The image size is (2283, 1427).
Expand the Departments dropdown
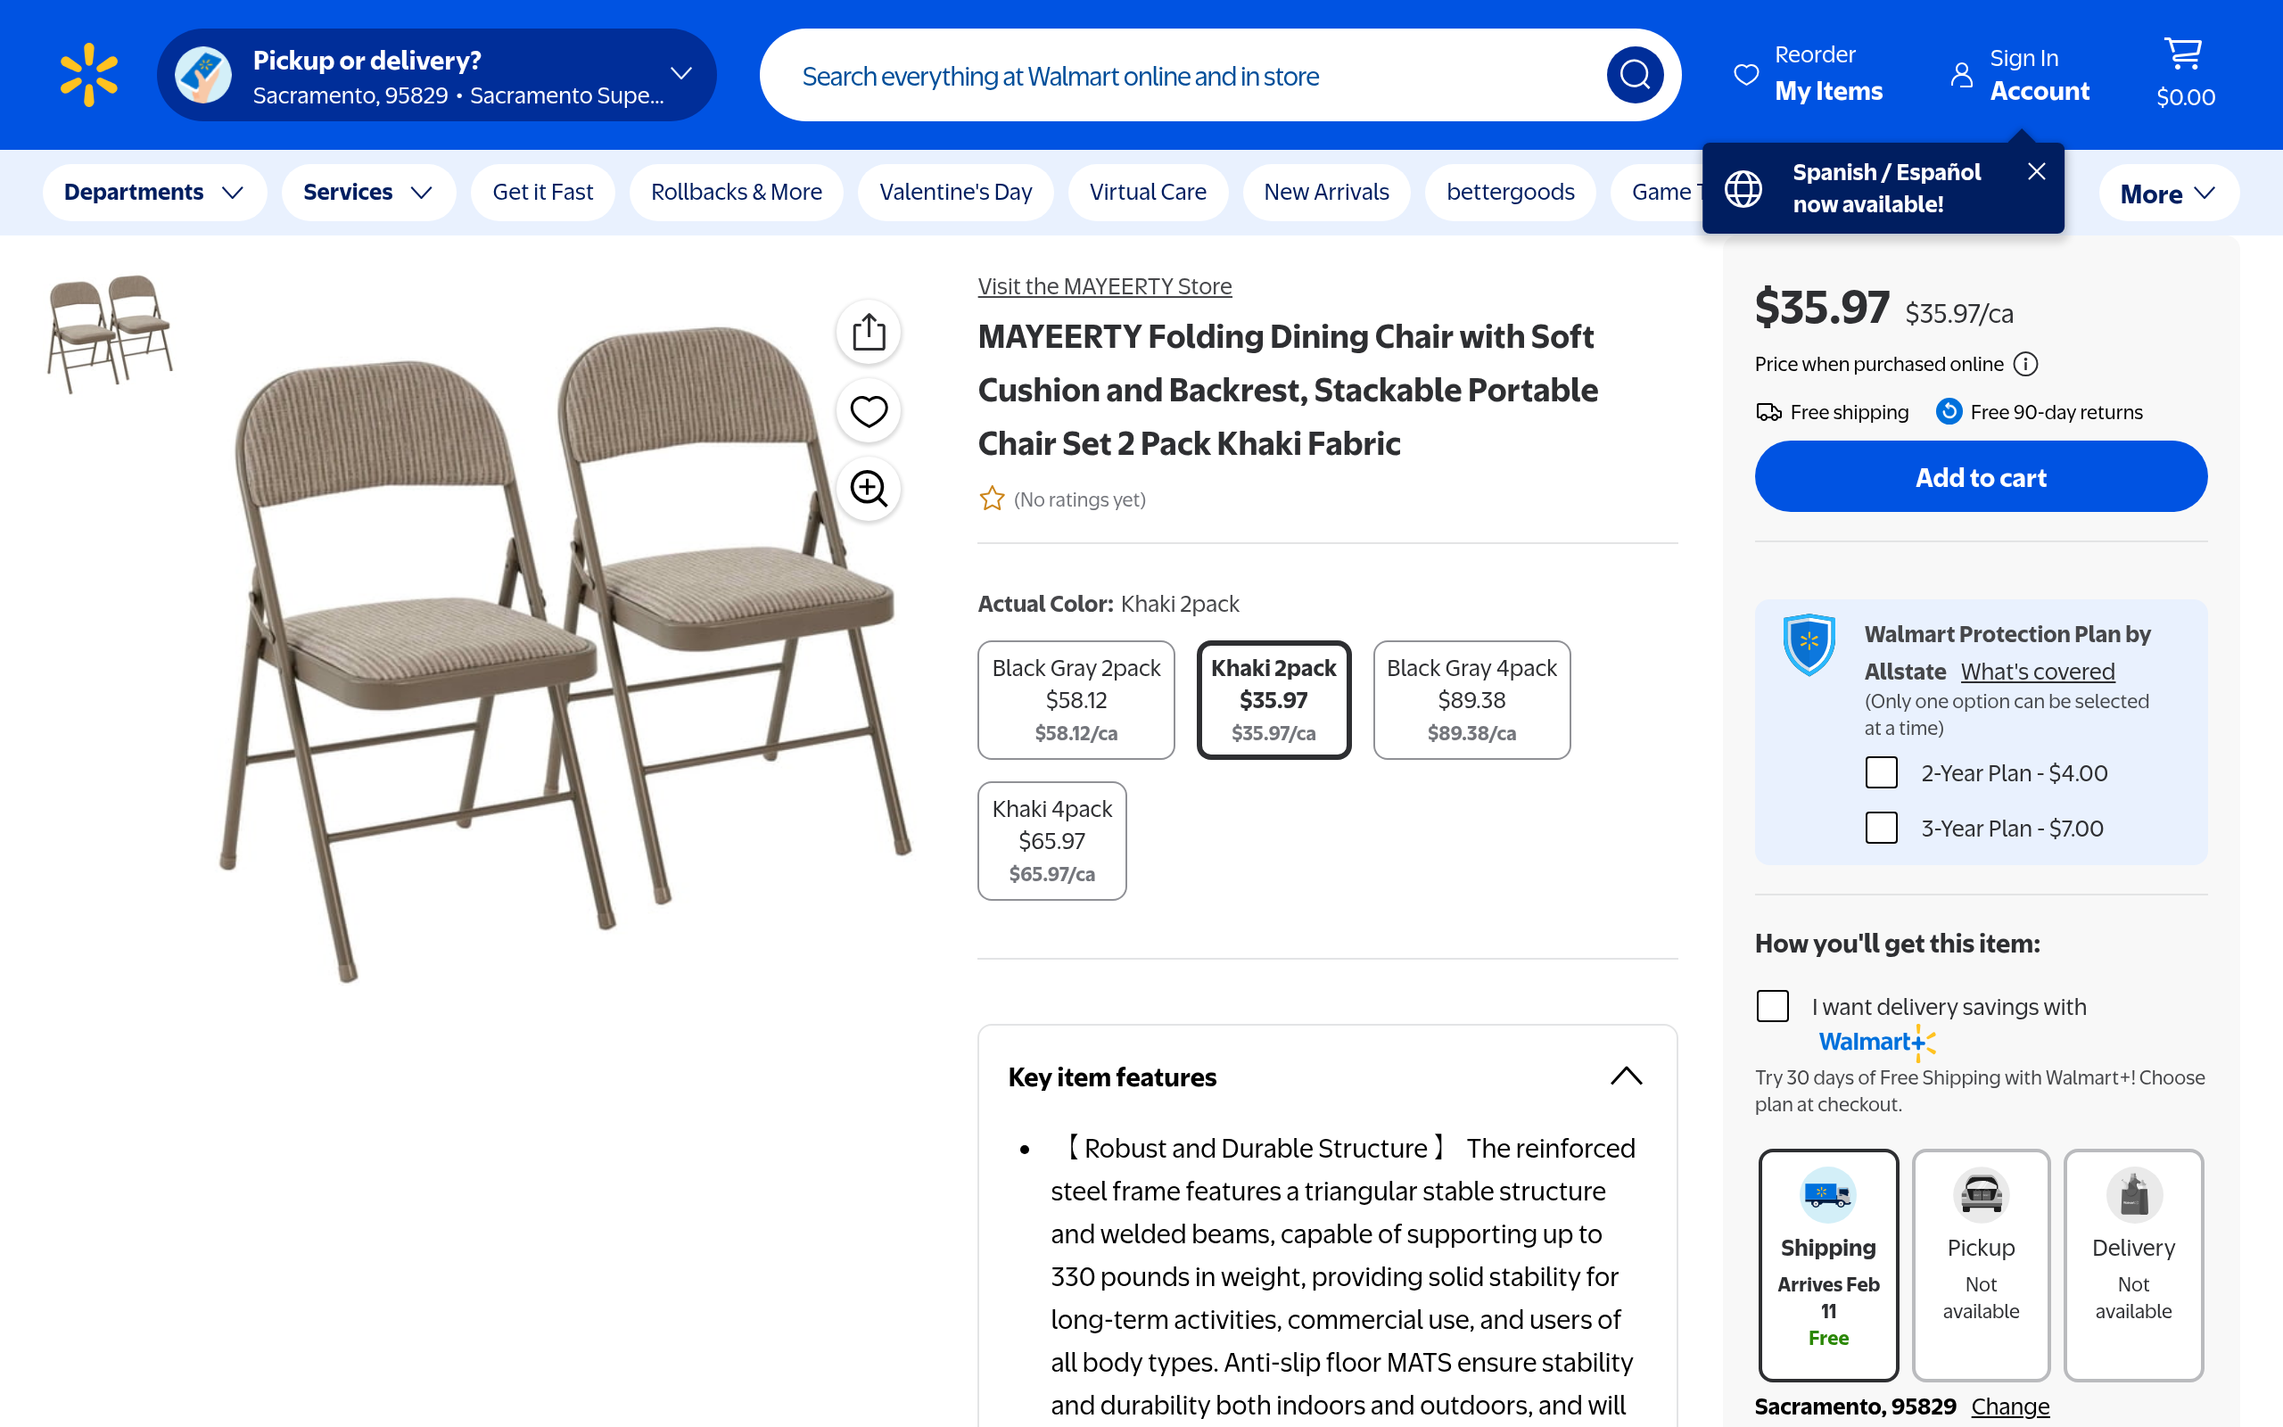(x=153, y=193)
